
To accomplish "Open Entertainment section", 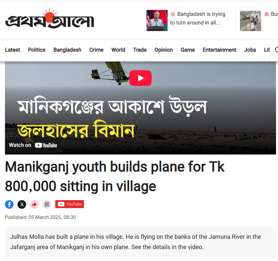I will [x=219, y=50].
